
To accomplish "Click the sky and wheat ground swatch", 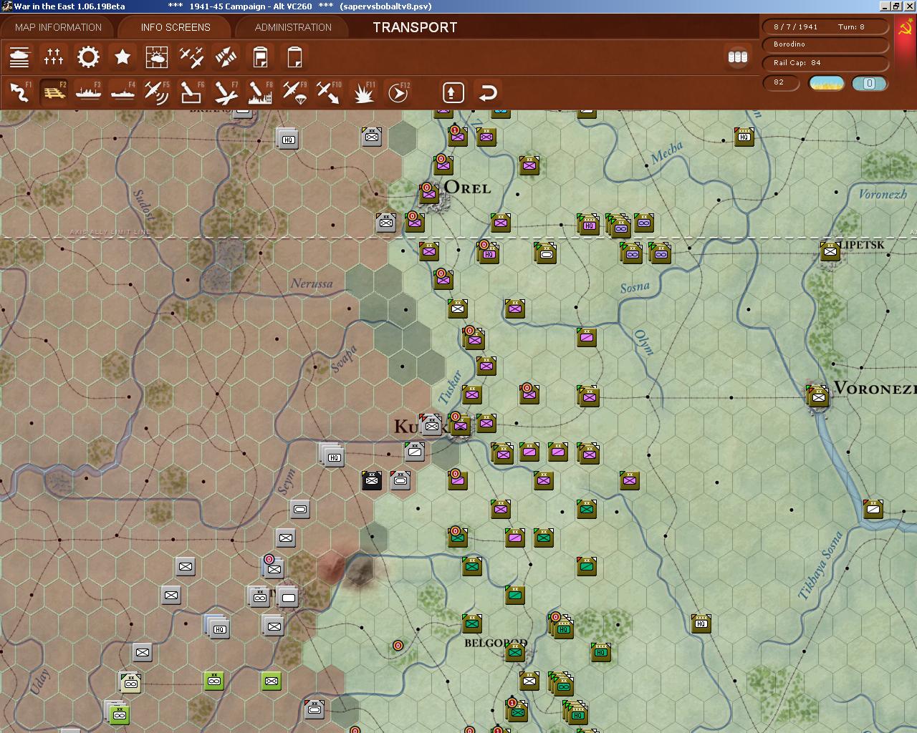I will pyautogui.click(x=826, y=83).
